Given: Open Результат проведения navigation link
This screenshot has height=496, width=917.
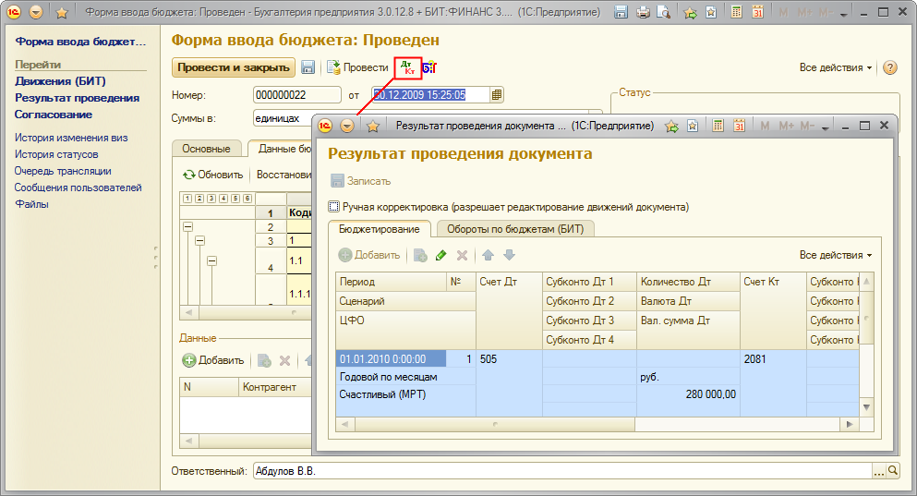Looking at the screenshot, I should click(x=78, y=98).
